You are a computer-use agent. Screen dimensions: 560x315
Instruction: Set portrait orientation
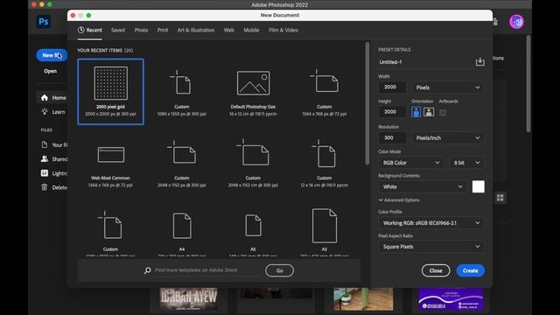pyautogui.click(x=416, y=112)
